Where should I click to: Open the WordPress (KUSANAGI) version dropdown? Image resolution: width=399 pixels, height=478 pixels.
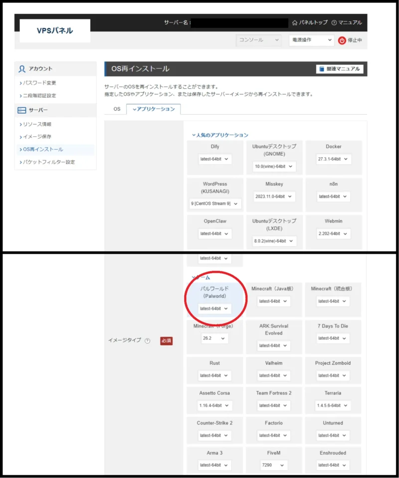pyautogui.click(x=214, y=204)
